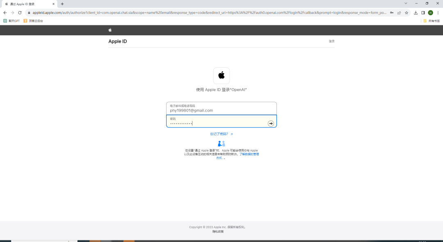The width and height of the screenshot is (443, 242).
Task: Click the 登录 link beside Apple ID header
Action: pos(332,41)
